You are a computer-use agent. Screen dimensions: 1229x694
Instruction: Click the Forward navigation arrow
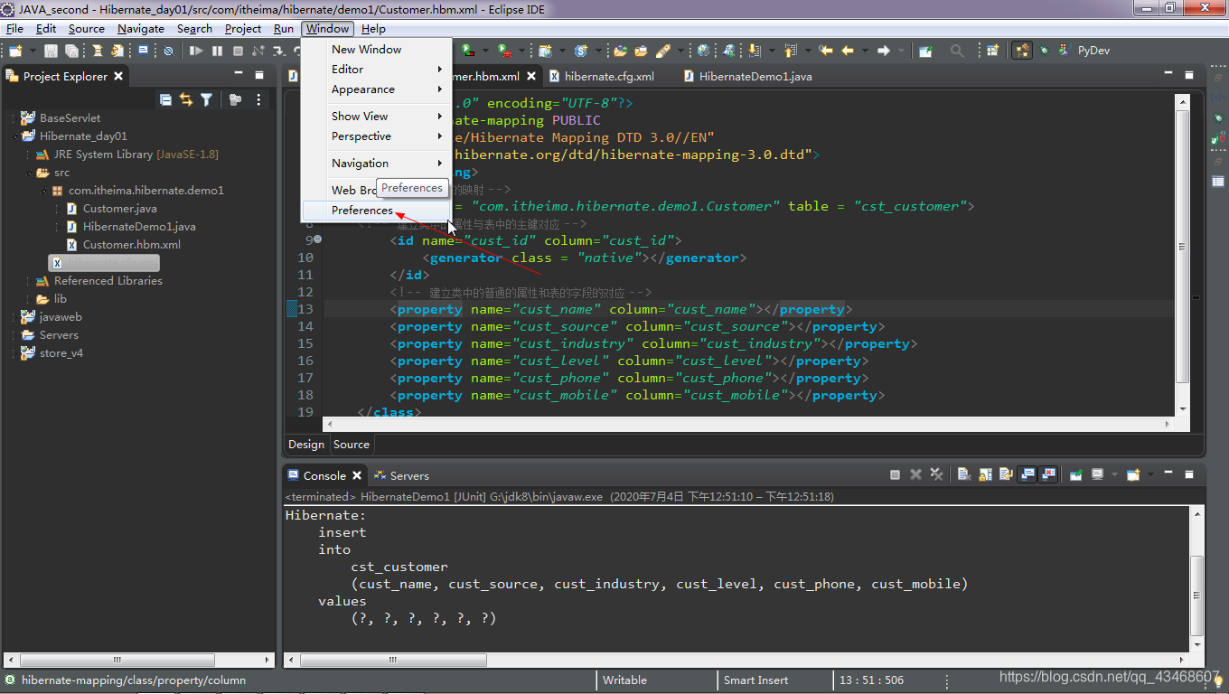[884, 51]
